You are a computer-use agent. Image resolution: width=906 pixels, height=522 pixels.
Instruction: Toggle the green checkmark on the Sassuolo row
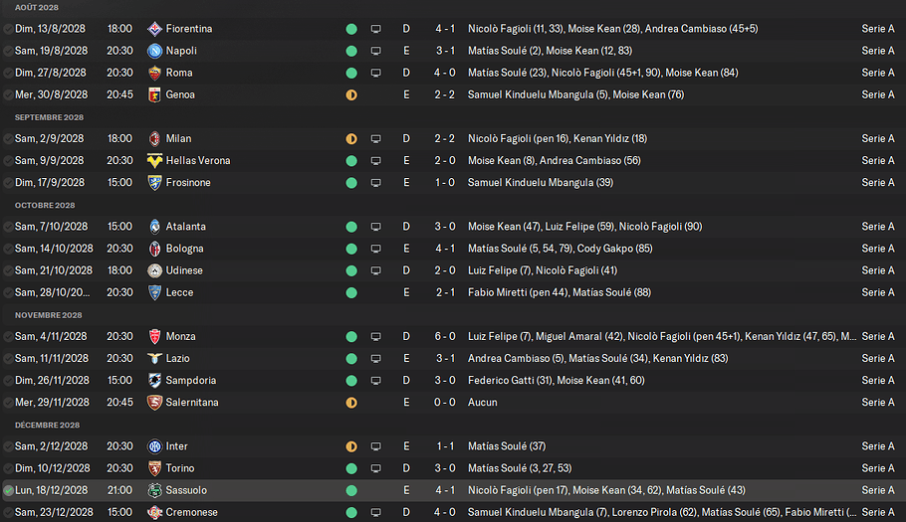(8, 490)
